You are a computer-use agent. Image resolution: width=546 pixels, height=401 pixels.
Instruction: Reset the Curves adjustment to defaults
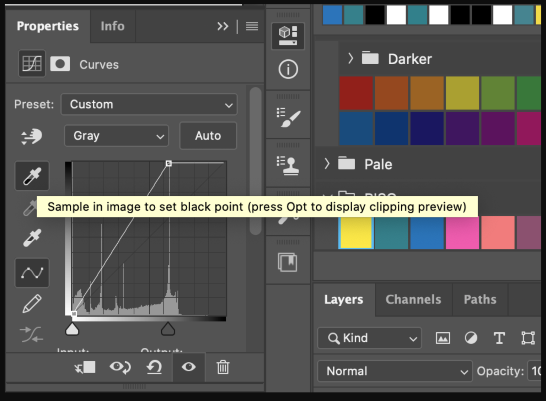click(154, 368)
